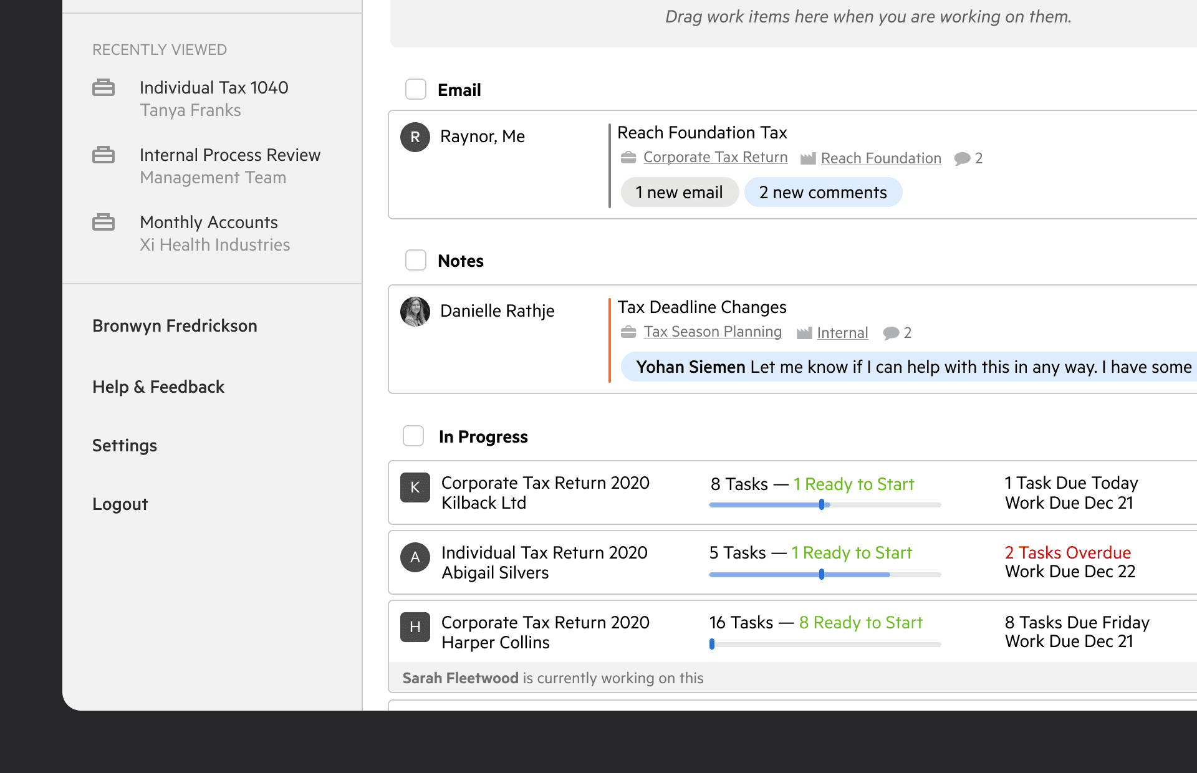Image resolution: width=1197 pixels, height=773 pixels.
Task: Tick the Notes section checkbox
Action: coord(416,260)
